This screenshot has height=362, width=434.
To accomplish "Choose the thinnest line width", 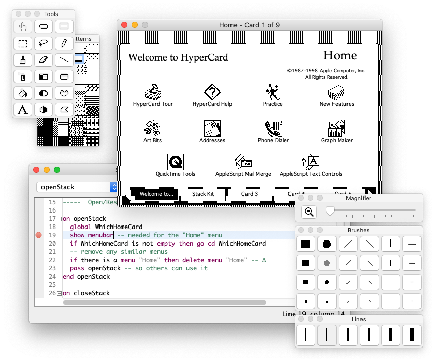I will click(x=306, y=335).
